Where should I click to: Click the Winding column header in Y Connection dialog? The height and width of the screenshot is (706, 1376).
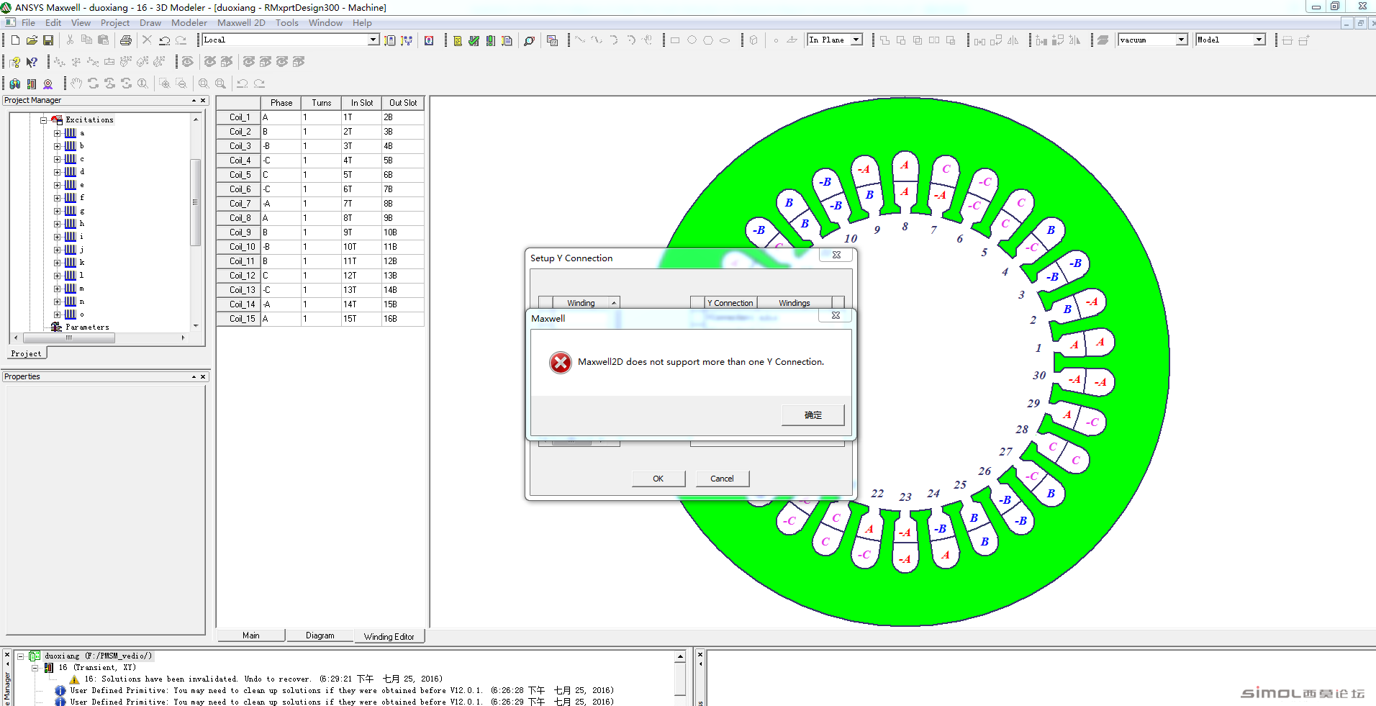(581, 303)
